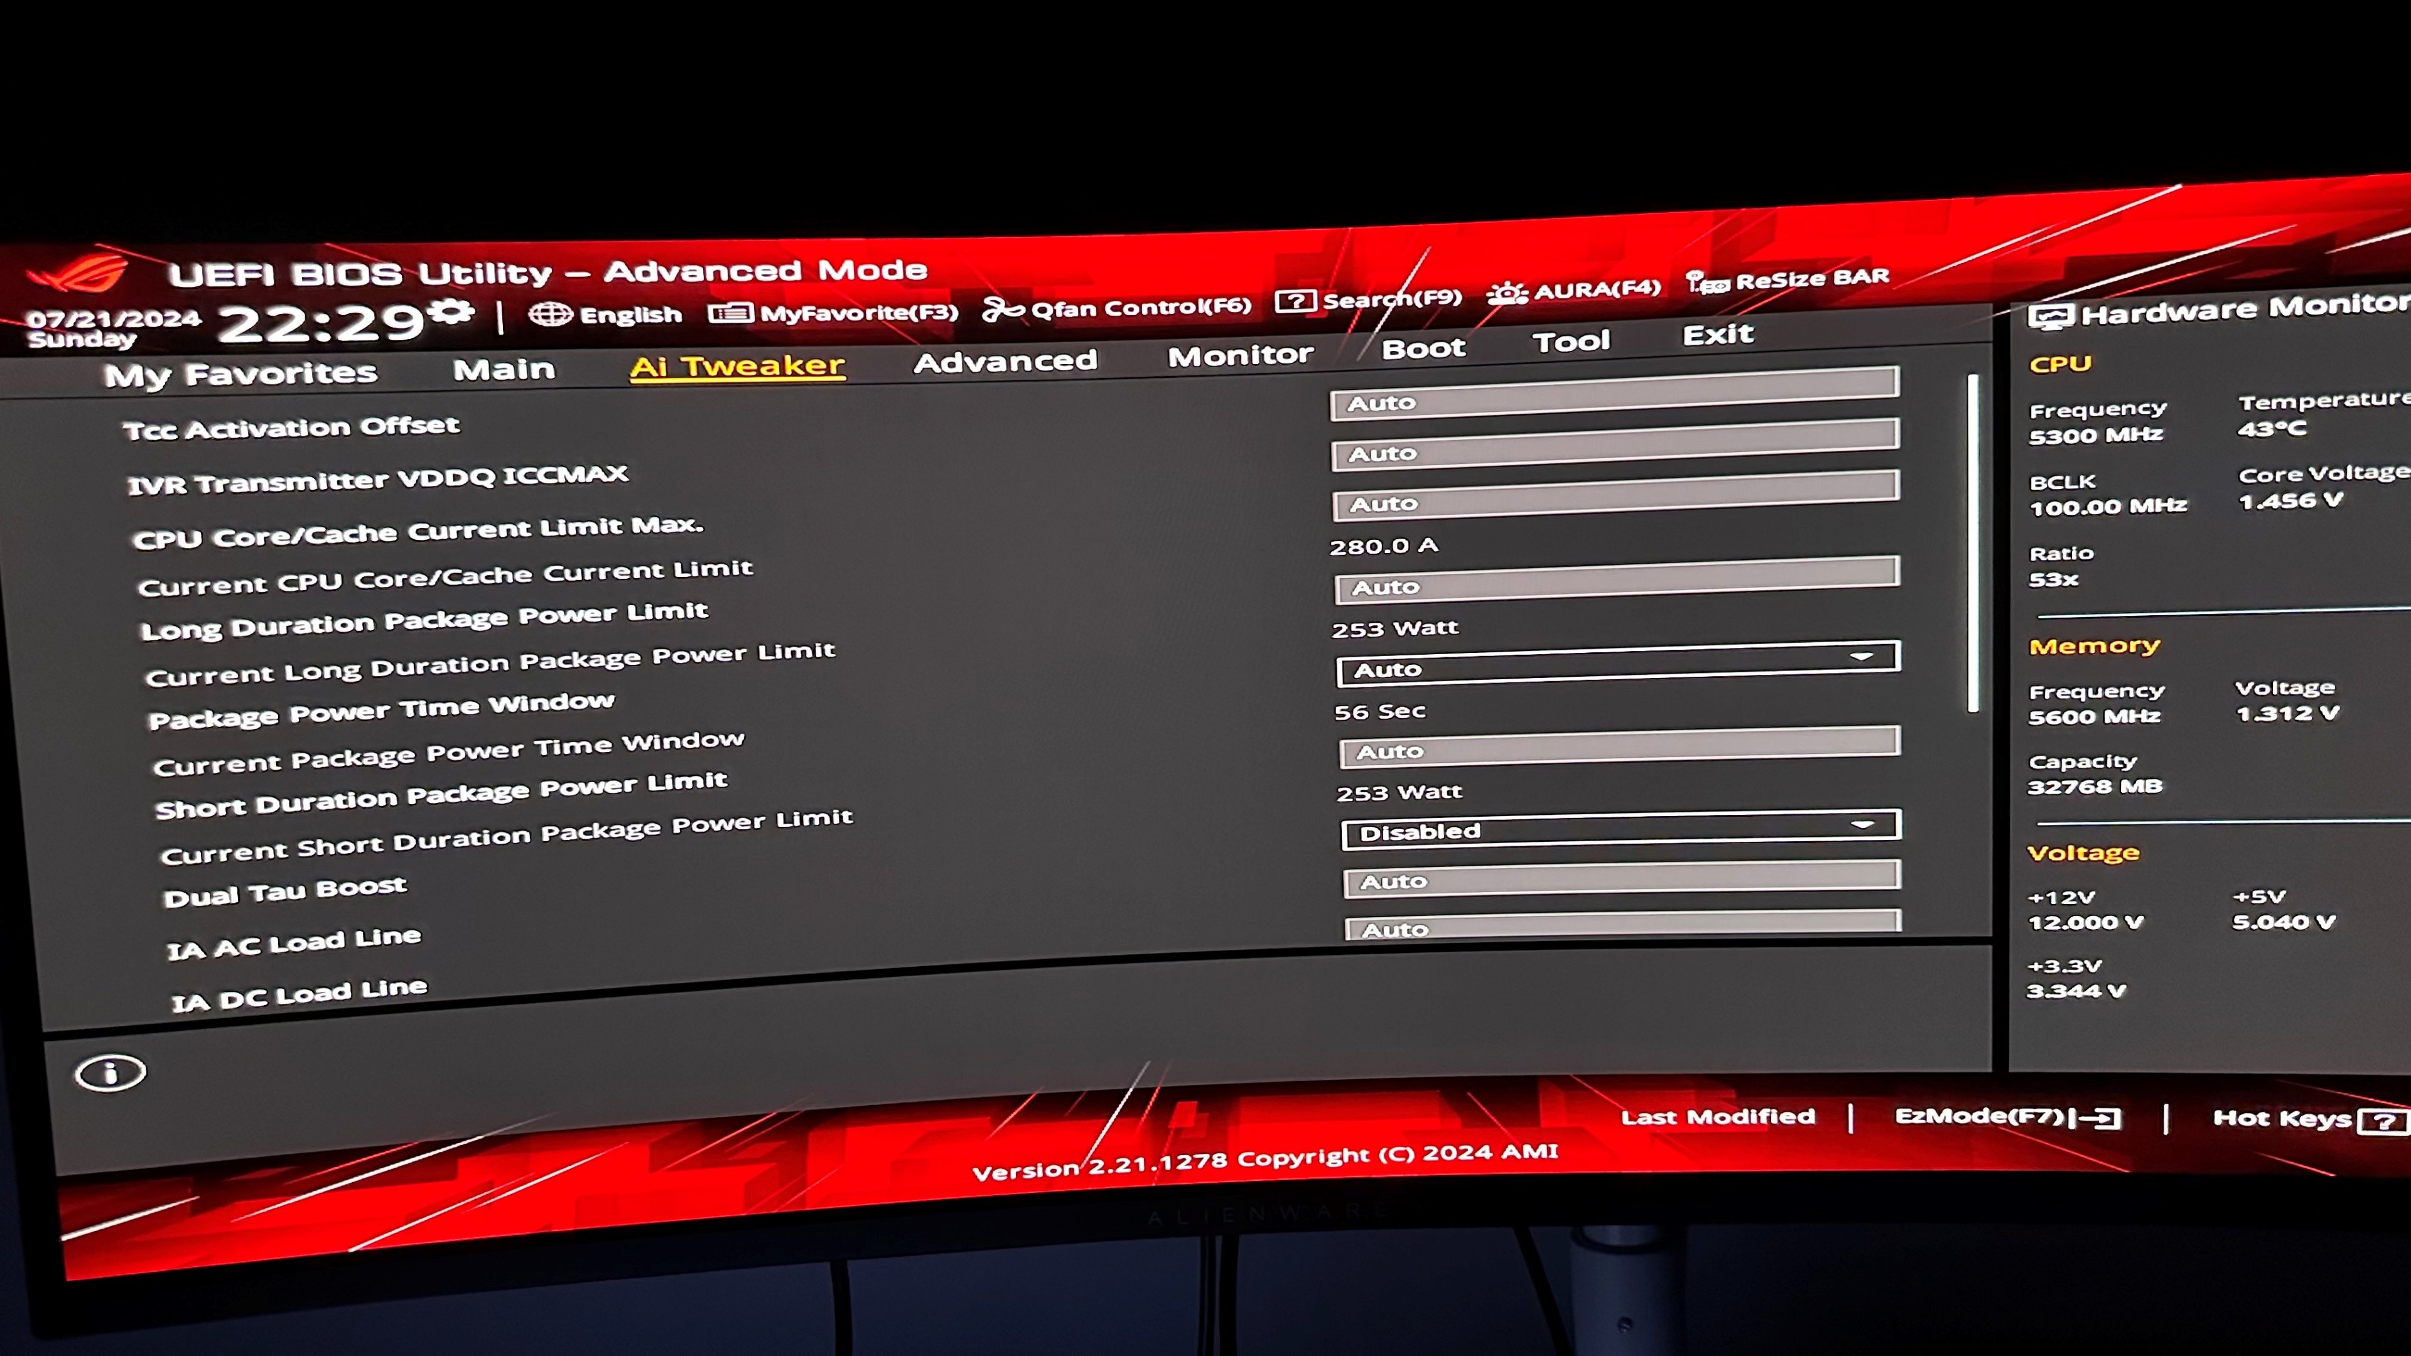2411x1356 pixels.
Task: Open AURA(F4) lighting icon
Action: (x=1507, y=293)
